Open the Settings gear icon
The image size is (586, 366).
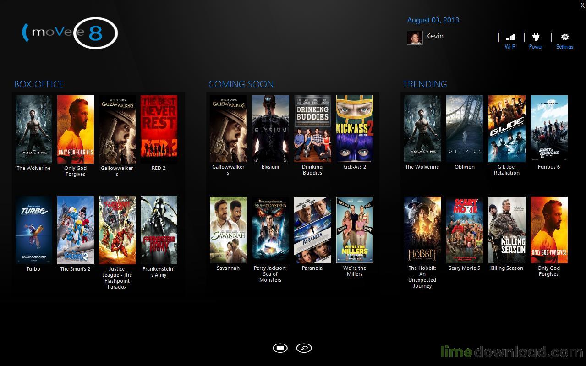[x=565, y=38]
